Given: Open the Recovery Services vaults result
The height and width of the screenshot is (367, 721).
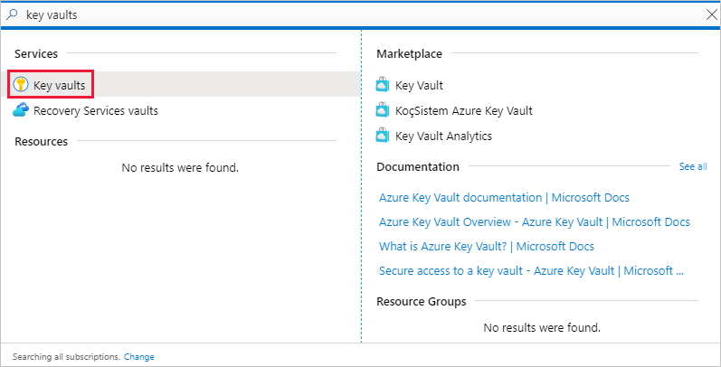Looking at the screenshot, I should point(96,110).
